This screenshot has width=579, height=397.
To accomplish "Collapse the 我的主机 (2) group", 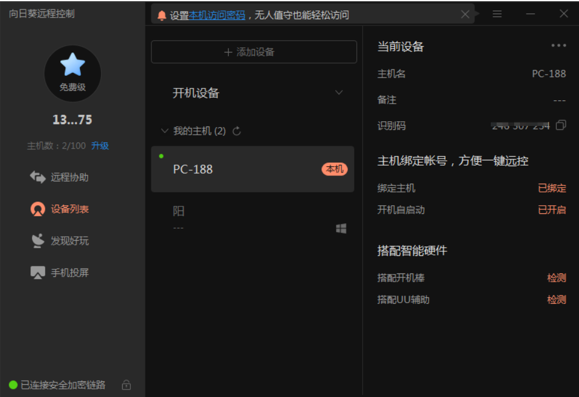I will [x=165, y=131].
